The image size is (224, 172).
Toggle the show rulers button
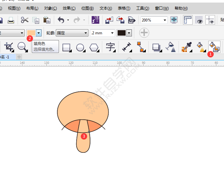tap(188, 20)
